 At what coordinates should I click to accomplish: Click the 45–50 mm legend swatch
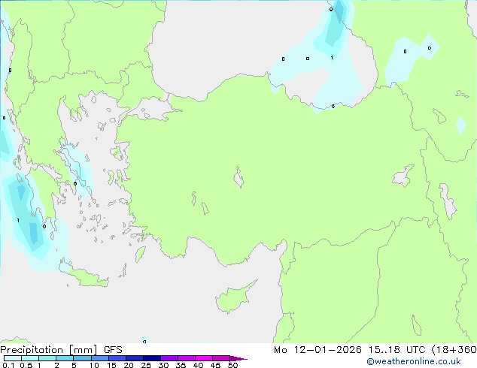click(221, 358)
